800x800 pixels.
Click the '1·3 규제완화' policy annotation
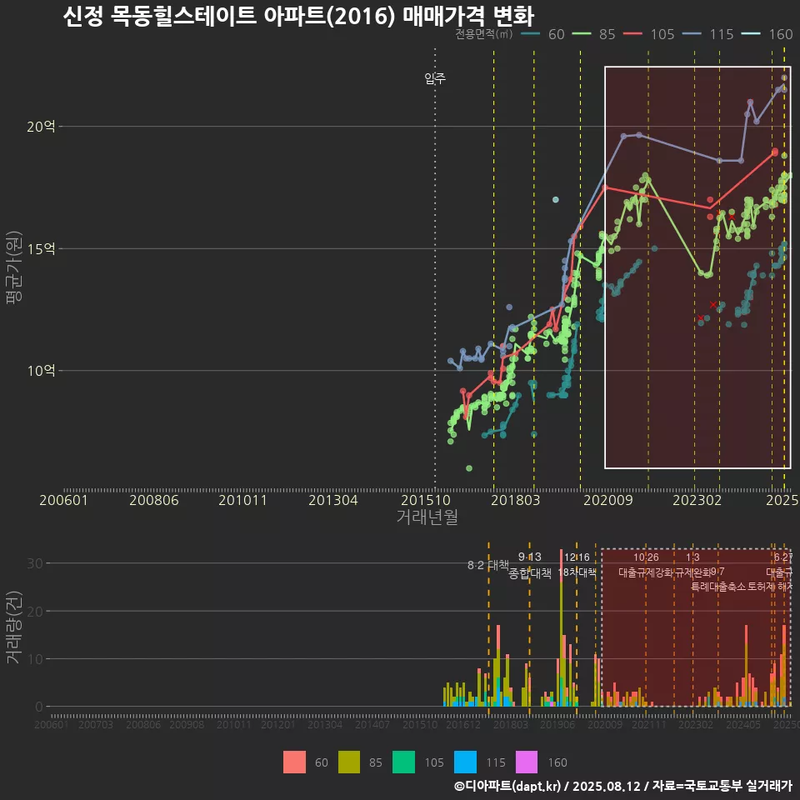[x=692, y=565]
